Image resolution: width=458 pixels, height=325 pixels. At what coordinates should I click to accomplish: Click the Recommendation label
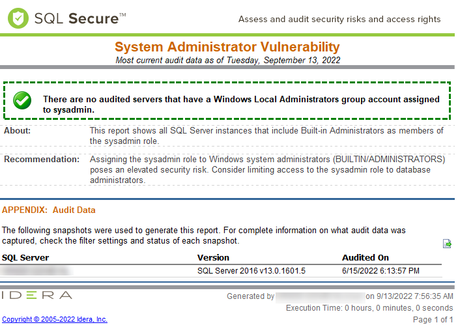click(x=41, y=159)
